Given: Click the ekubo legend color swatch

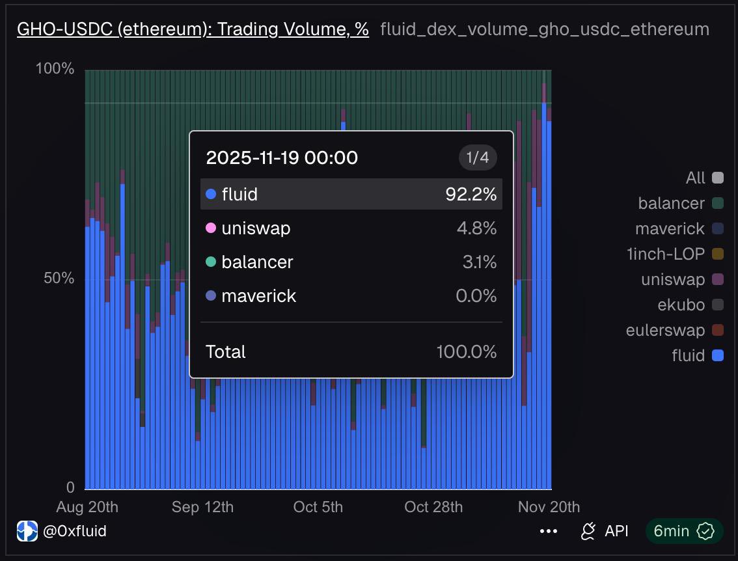Looking at the screenshot, I should 717,305.
